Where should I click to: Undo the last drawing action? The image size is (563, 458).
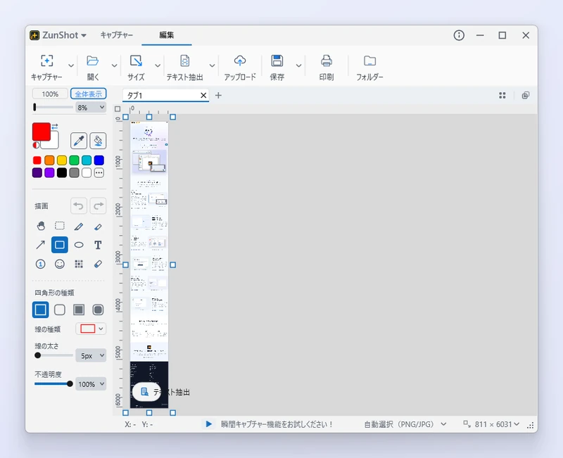pyautogui.click(x=79, y=206)
